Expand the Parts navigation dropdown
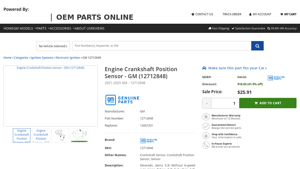Image resolution: width=300 pixels, height=169 pixels. [43, 28]
